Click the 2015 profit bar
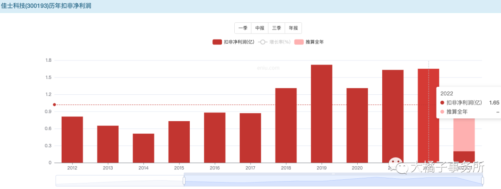The height and width of the screenshot is (189, 501). [179, 142]
